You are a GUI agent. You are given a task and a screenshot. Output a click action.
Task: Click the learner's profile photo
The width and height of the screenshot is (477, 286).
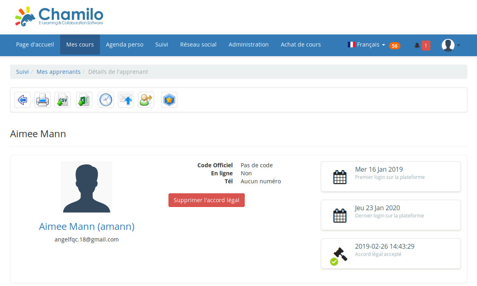(86, 187)
